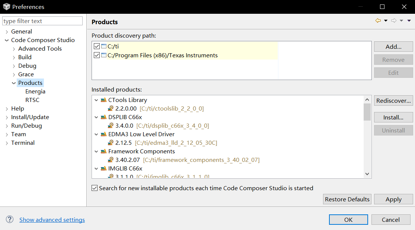Click the gem icon beside version 3.40.2.07
415x230 pixels.
point(110,160)
